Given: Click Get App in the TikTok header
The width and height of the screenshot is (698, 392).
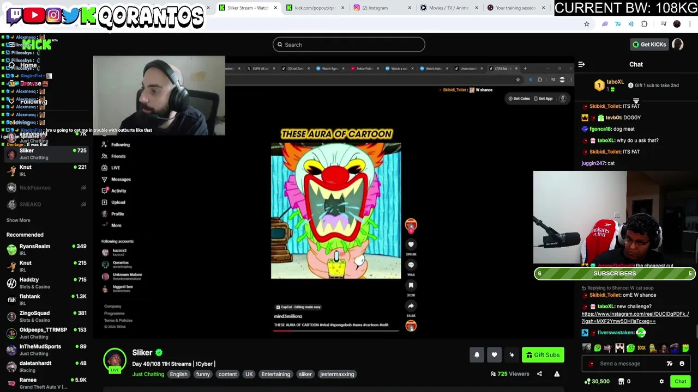Looking at the screenshot, I should (543, 99).
